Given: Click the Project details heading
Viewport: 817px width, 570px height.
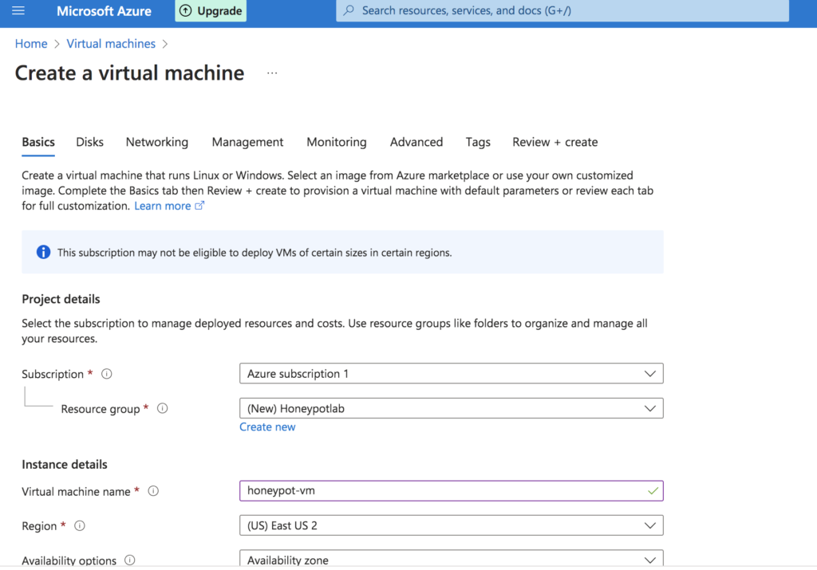Looking at the screenshot, I should 61,299.
